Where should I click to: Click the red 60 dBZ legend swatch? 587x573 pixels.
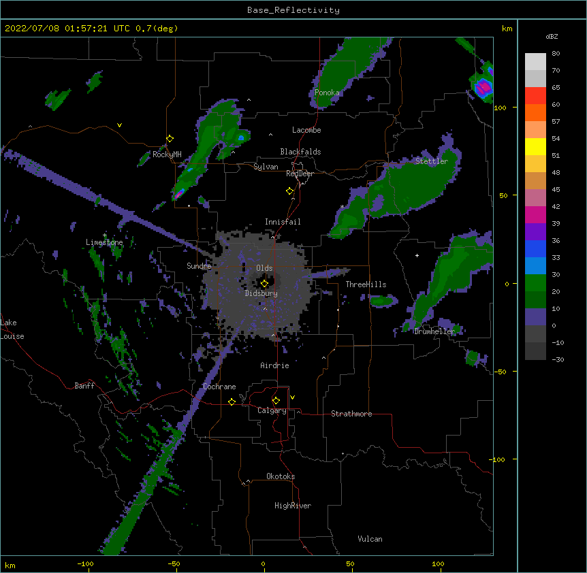click(x=535, y=96)
